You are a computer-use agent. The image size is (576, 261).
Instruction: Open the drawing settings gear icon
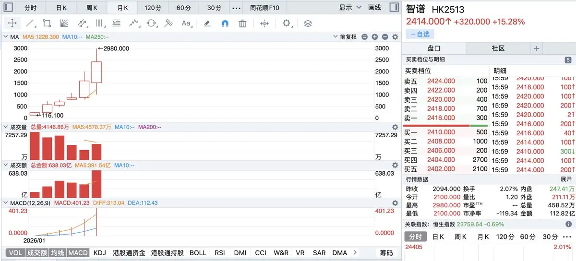pos(287,23)
